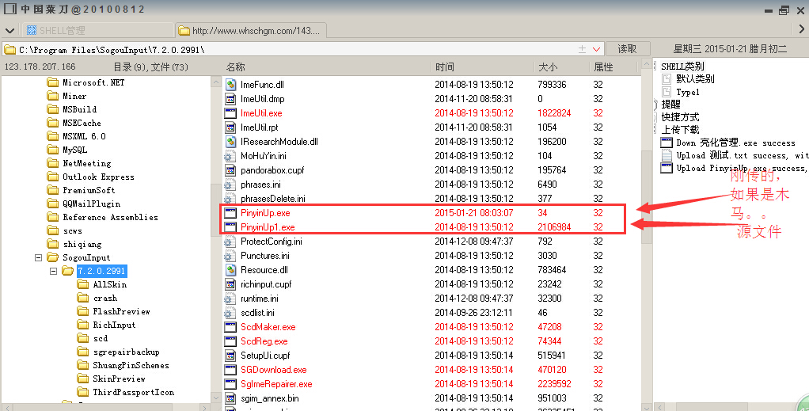
Task: Sort by the 大小 column header
Action: (561, 67)
